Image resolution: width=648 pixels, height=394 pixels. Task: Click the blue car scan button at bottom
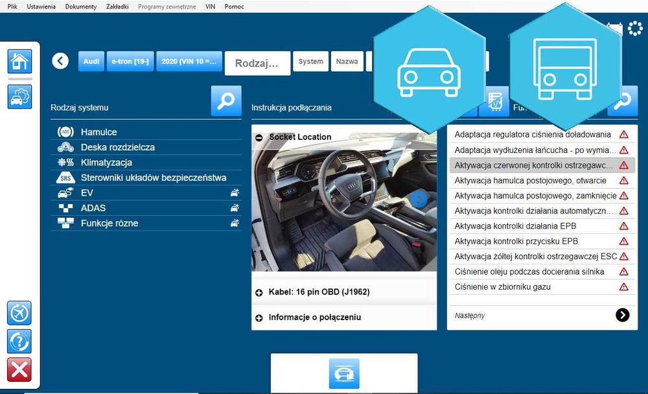coord(344,374)
